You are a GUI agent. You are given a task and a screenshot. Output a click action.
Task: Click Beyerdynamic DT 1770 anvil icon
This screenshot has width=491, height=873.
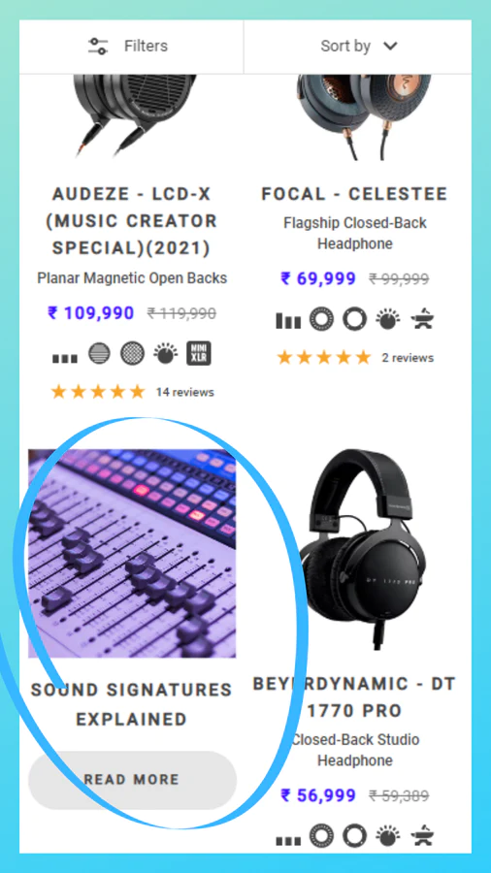(422, 836)
